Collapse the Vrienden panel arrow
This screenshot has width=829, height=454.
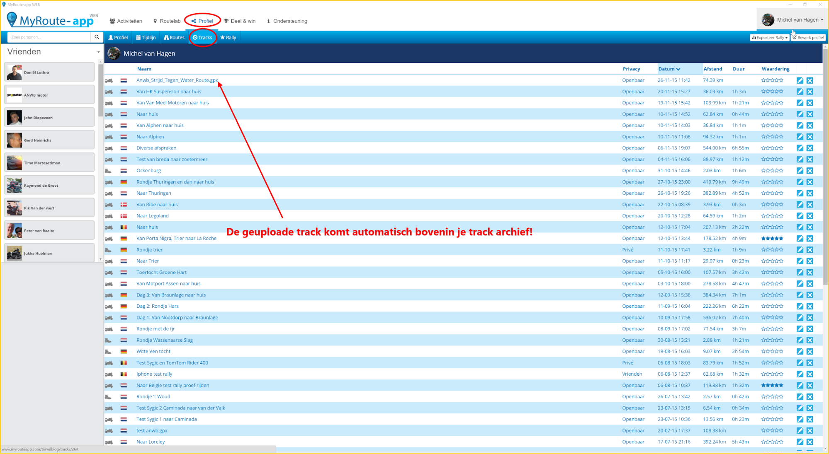pyautogui.click(x=98, y=52)
